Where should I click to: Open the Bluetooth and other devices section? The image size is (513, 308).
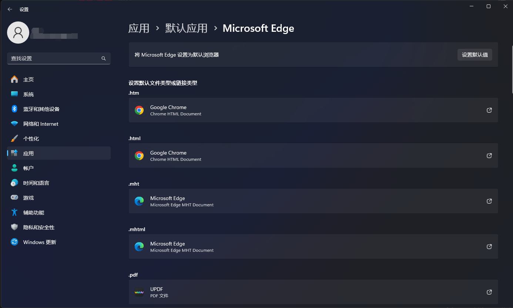pyautogui.click(x=41, y=109)
